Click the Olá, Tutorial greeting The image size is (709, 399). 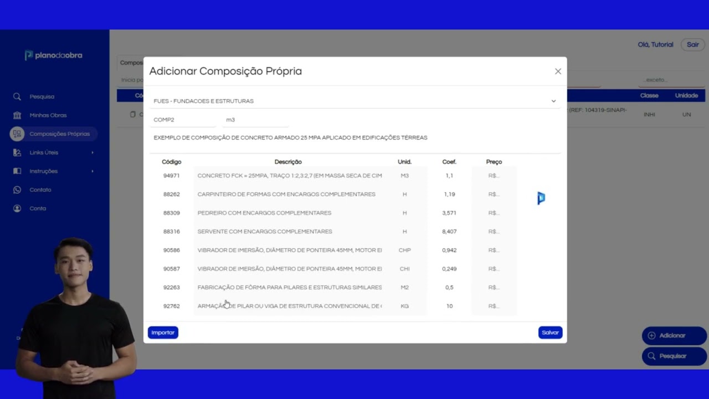pyautogui.click(x=655, y=44)
